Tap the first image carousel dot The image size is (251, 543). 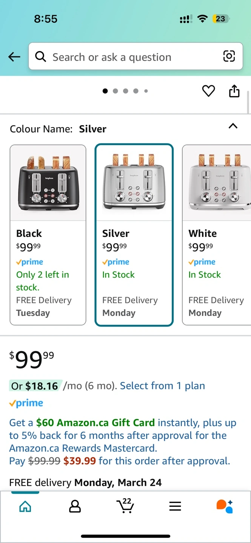point(105,91)
